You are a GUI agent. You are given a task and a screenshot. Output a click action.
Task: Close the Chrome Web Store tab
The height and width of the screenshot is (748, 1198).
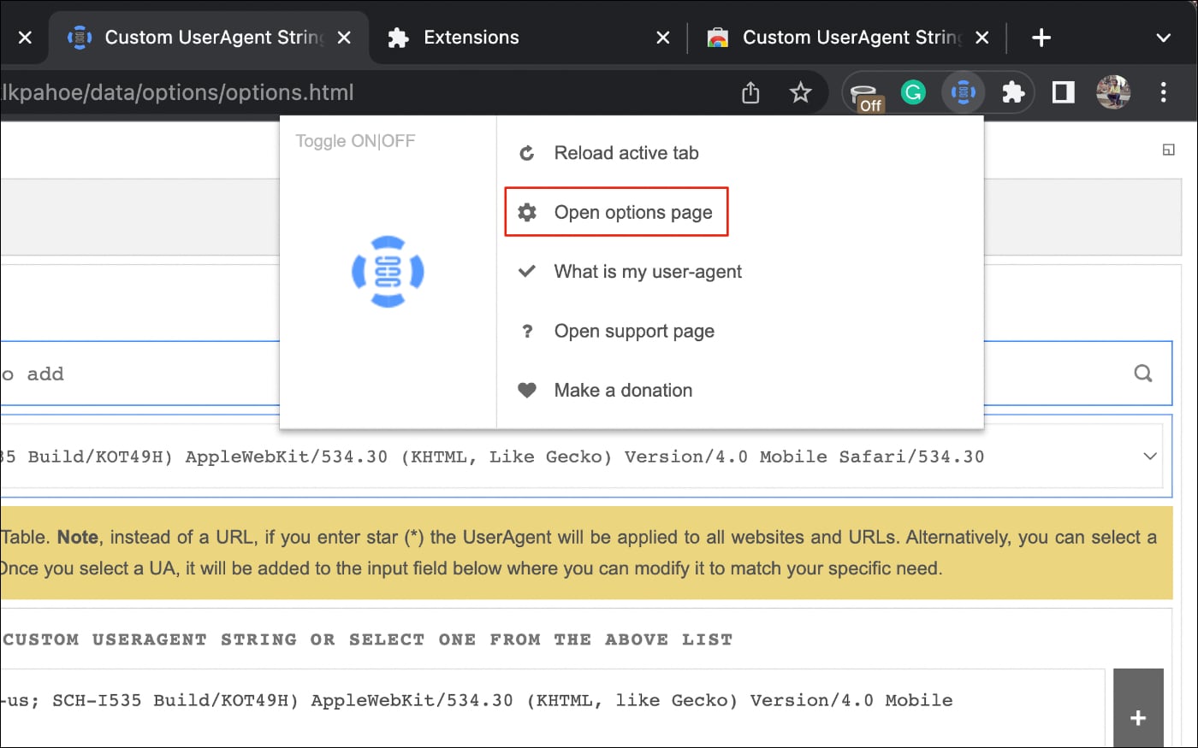tap(982, 38)
